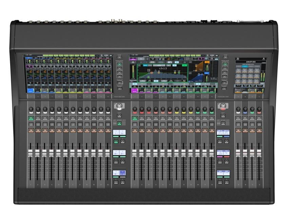Grab the fader cap of center bank strip 7

pos(176,153)
